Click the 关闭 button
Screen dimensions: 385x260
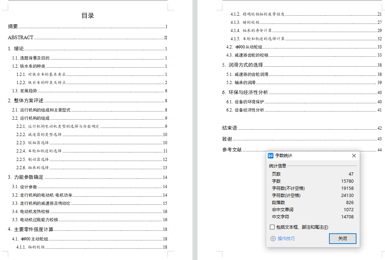343,238
